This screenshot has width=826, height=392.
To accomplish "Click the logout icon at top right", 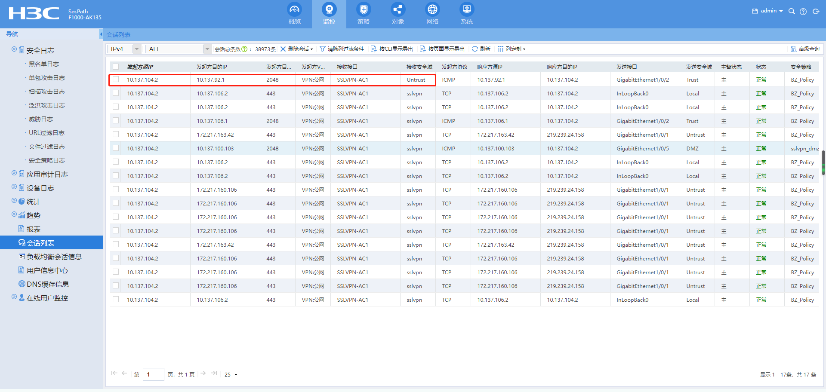I will coord(815,12).
